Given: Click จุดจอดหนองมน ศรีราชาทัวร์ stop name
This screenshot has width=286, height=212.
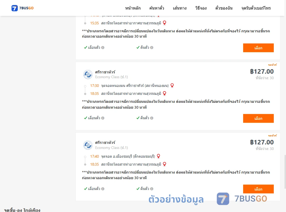Looking at the screenshot, I should coord(135,86).
